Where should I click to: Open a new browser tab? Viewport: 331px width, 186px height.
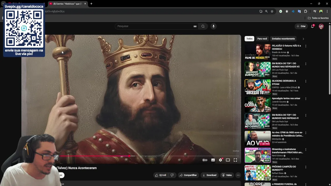point(91,4)
